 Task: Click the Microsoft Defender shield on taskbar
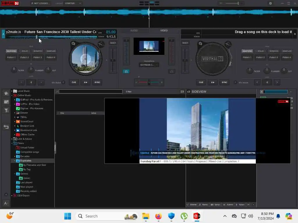pyautogui.click(x=171, y=216)
